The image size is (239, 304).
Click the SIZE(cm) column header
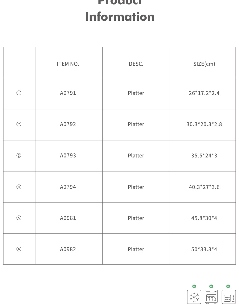[204, 64]
